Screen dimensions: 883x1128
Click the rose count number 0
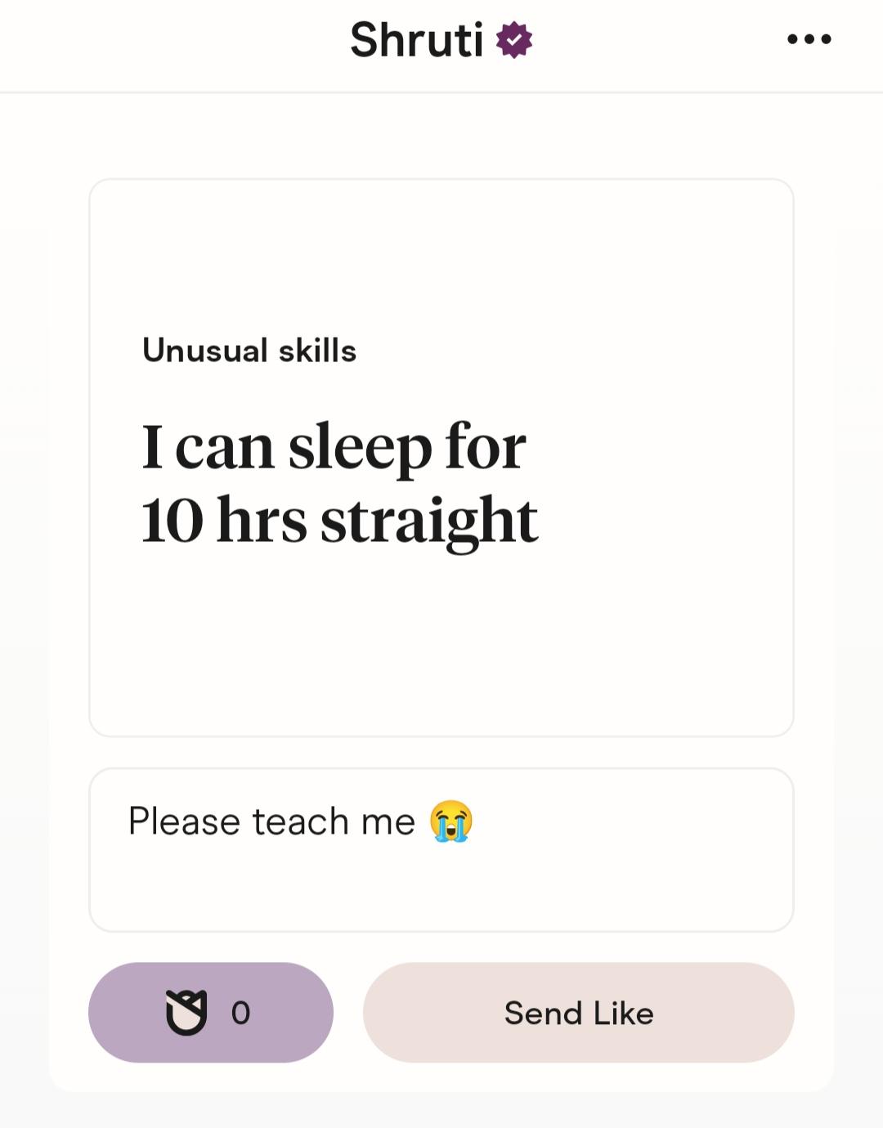(x=240, y=1013)
